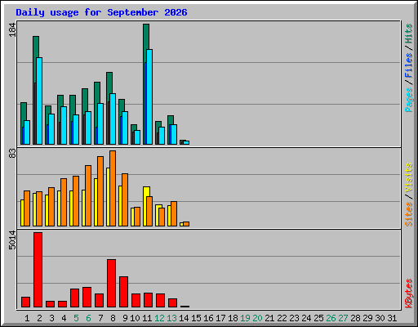This screenshot has width=418, height=327.
Task: Click the 'Visits' legend label
Action: (409, 177)
